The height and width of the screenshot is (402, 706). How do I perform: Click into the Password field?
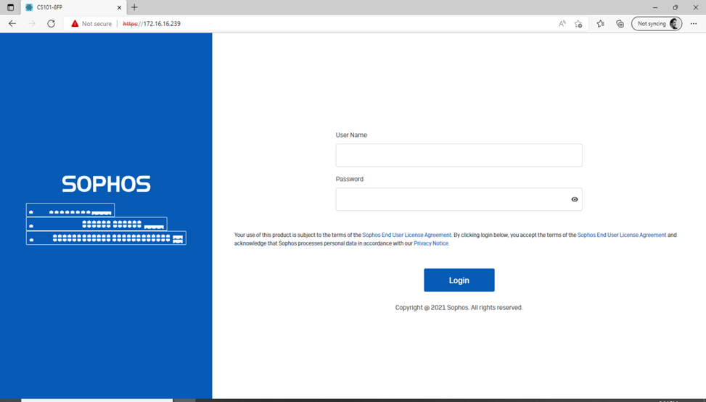450,199
